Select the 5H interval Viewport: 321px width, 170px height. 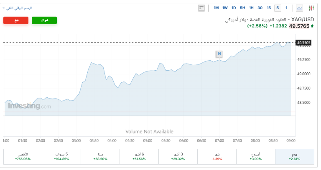pos(242,8)
